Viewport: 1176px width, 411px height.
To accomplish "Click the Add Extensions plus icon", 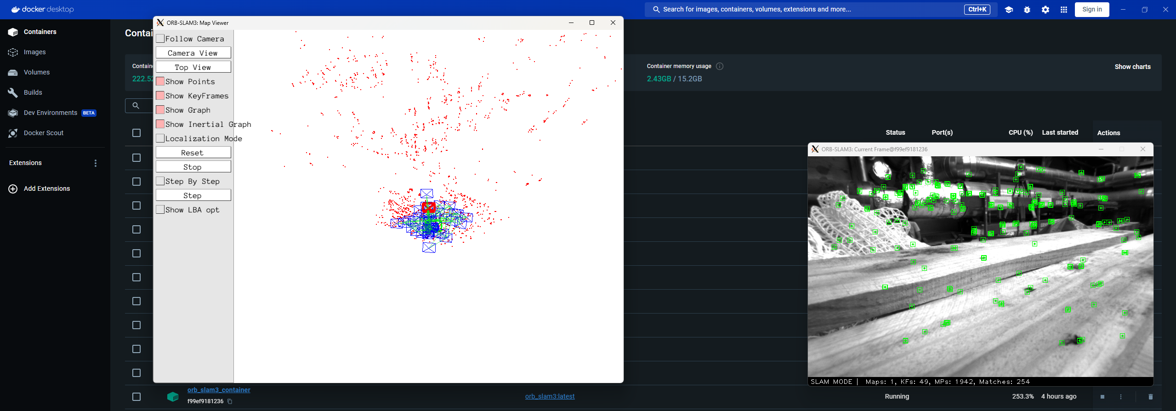I will [x=13, y=189].
